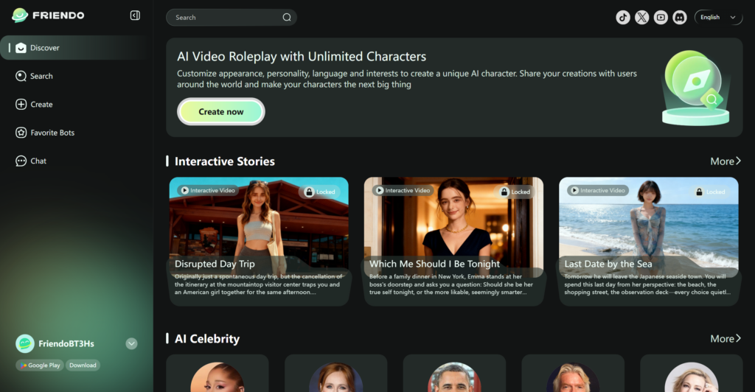Click the Friendo logo in the sidebar
This screenshot has width=755, height=392.
click(49, 15)
